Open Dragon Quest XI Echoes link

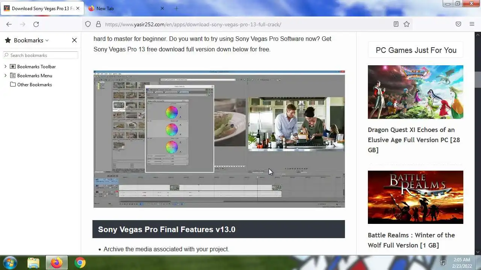coord(414,139)
